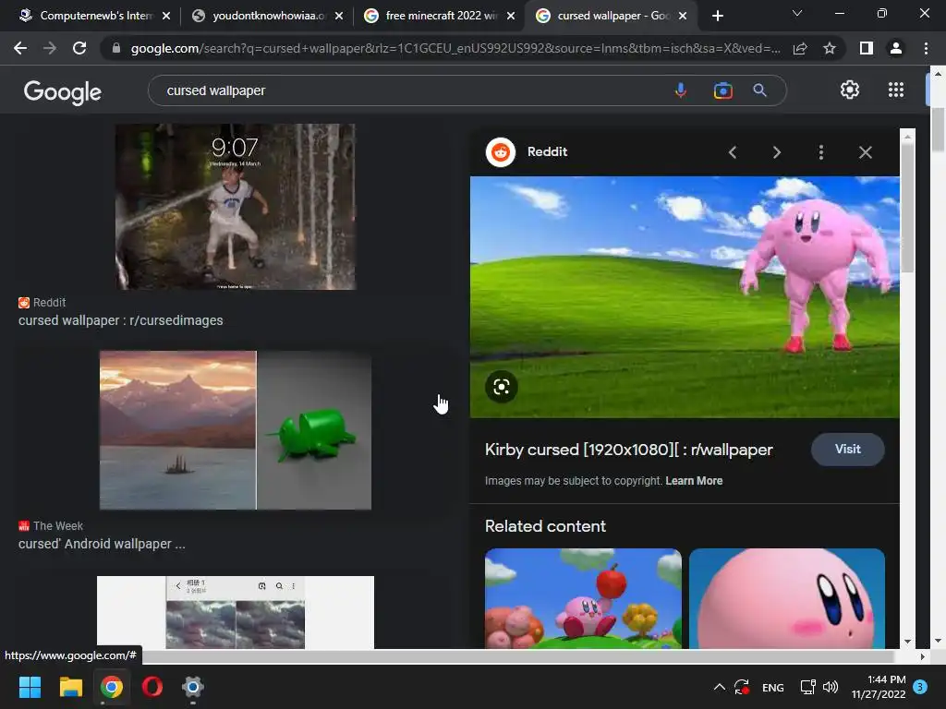This screenshot has width=946, height=709.
Task: Open the Chrome profile icon
Action: [x=896, y=48]
